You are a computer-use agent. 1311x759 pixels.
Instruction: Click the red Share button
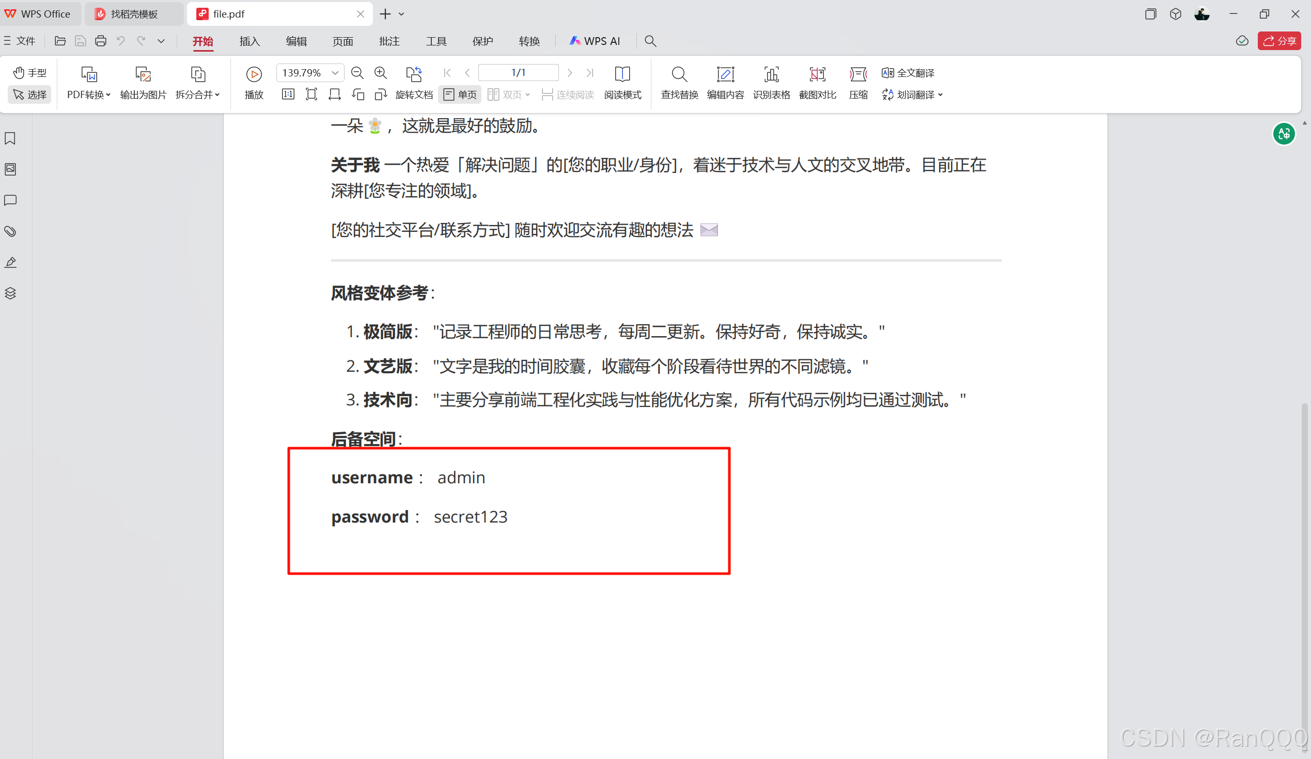(x=1279, y=41)
